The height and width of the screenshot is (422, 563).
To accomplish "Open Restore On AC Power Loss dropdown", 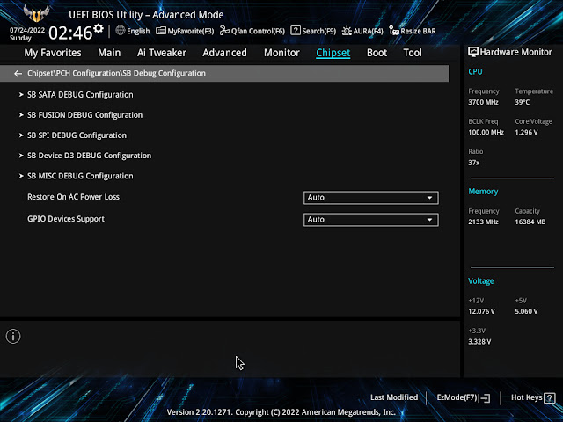I will tap(371, 198).
